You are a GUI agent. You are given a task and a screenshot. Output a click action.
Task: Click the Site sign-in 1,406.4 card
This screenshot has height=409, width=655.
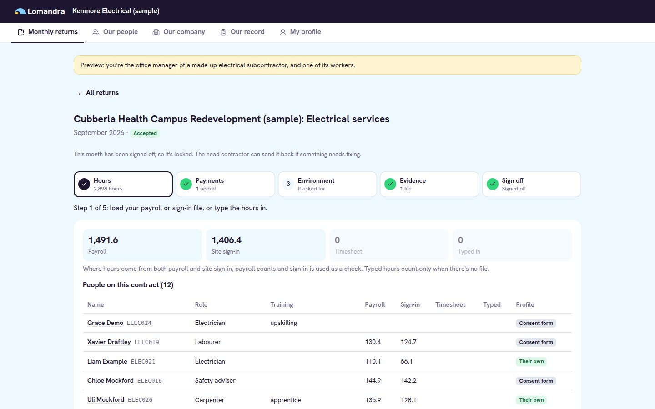[266, 245]
